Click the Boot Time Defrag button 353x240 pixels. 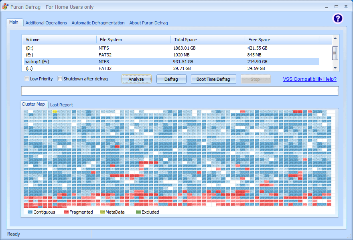click(x=213, y=79)
